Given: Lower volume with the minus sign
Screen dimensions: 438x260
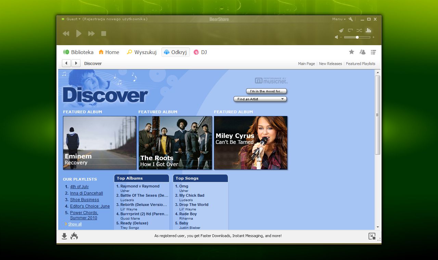Looking at the screenshot, I should (341, 37).
